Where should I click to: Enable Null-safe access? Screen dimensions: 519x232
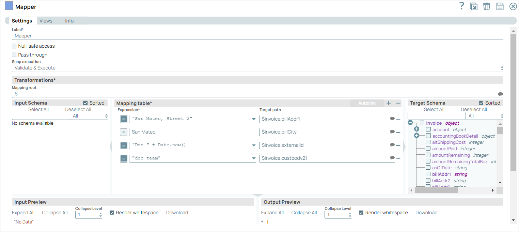pyautogui.click(x=14, y=46)
